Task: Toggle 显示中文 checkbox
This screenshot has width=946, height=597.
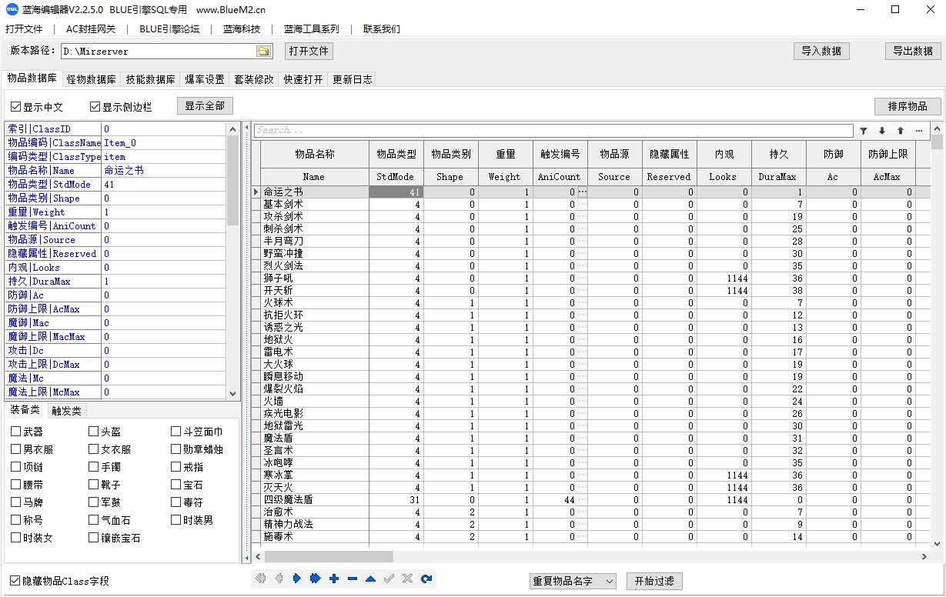Action: point(15,107)
